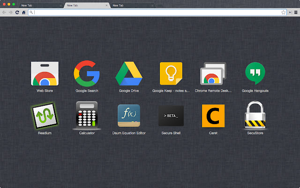Viewport: 300px width, 188px height.
Task: Click the browser back arrow
Action: point(4,13)
